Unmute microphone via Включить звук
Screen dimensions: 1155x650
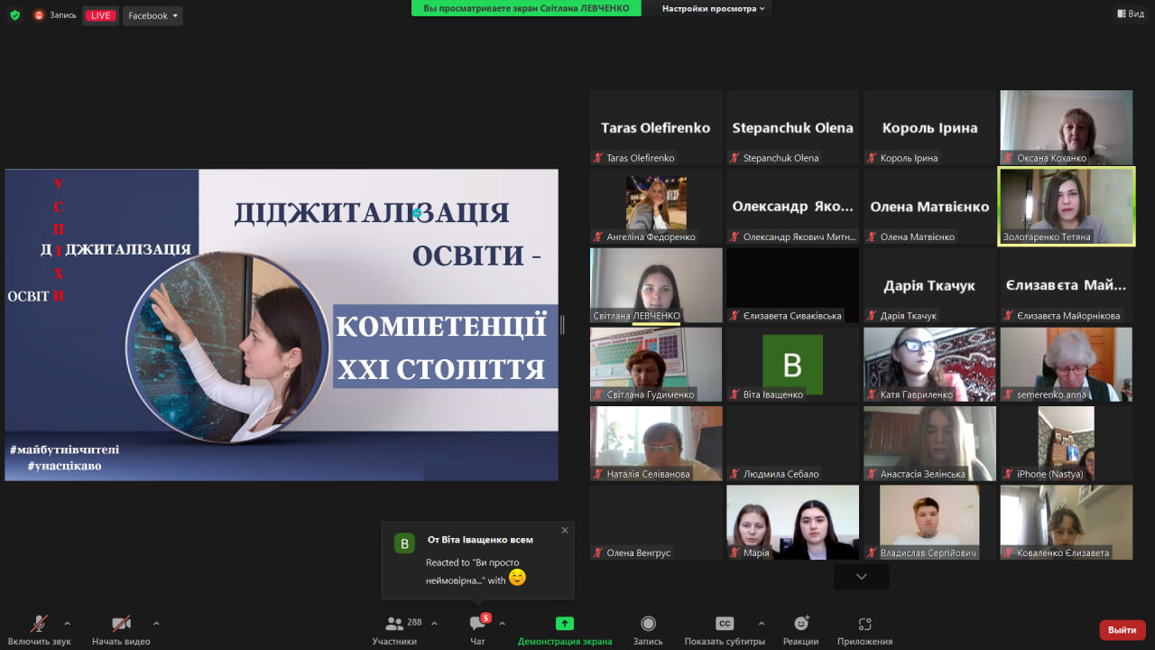click(x=38, y=623)
